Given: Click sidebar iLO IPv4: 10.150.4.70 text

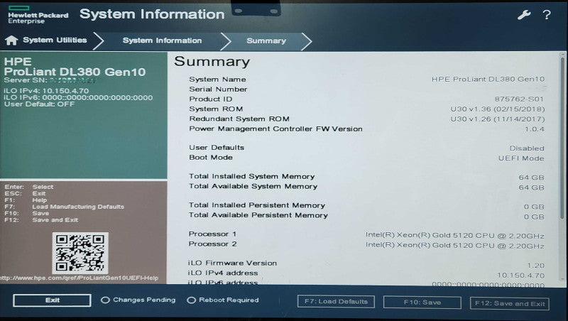Looking at the screenshot, I should [x=46, y=91].
